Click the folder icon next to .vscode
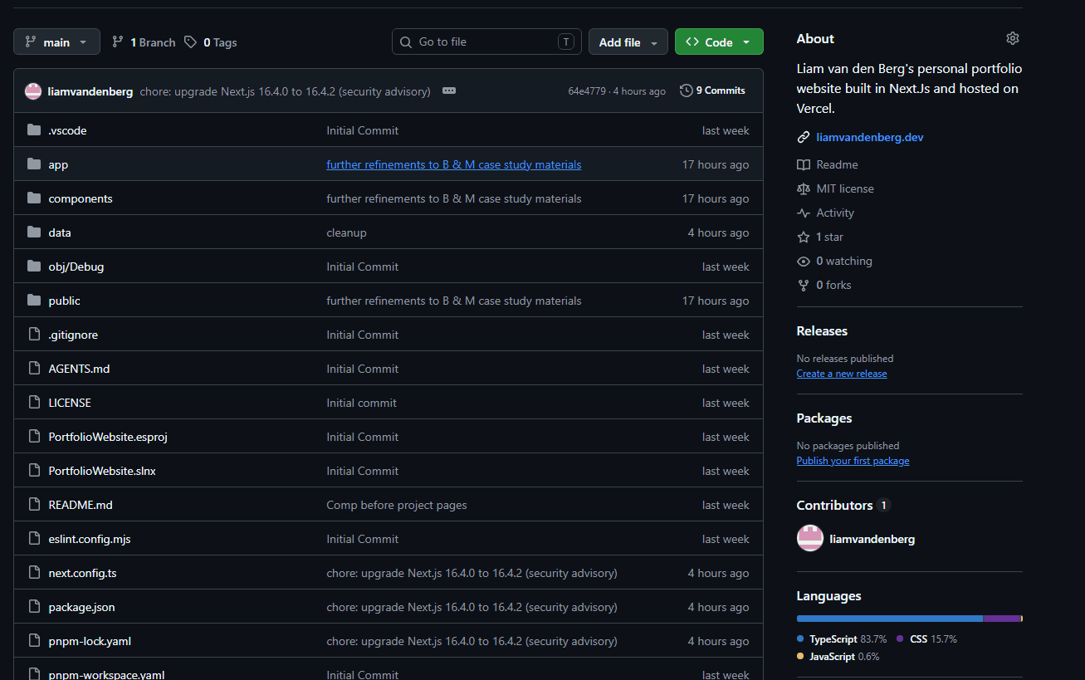The image size is (1085, 680). (34, 130)
